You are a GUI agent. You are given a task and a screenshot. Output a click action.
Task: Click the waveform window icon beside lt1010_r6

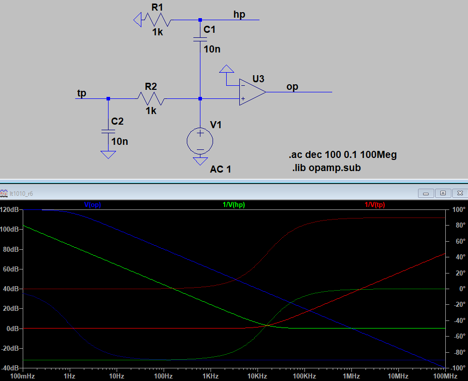click(4, 193)
